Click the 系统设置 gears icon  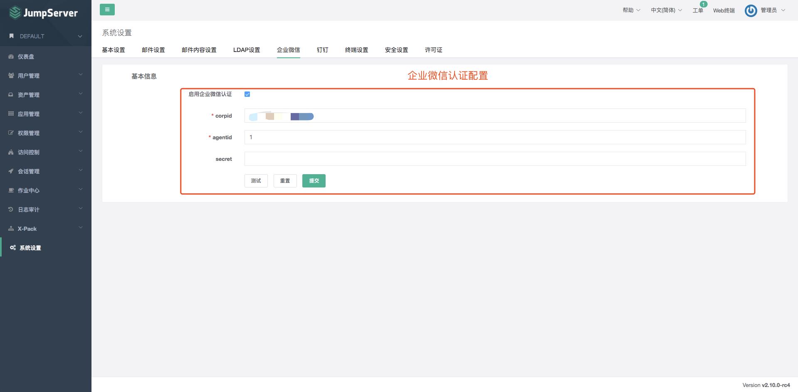[x=13, y=248]
